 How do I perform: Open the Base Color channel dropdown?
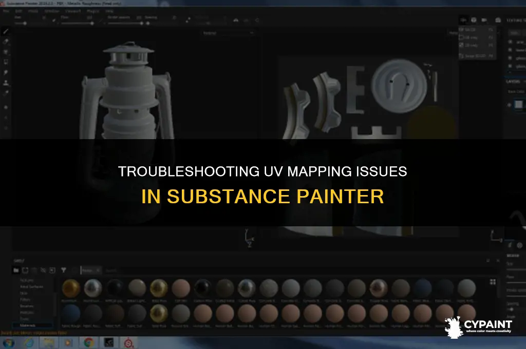click(517, 91)
